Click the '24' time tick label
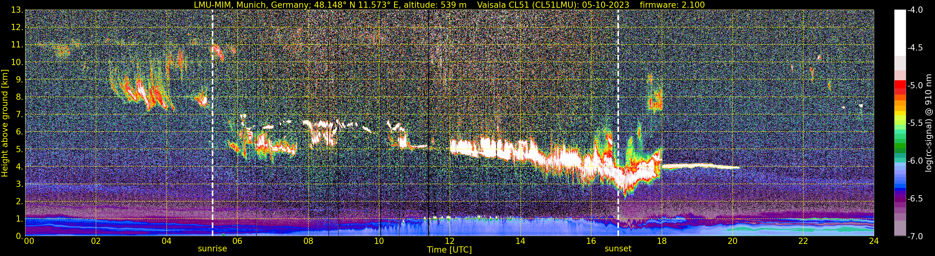The width and height of the screenshot is (935, 256). coord(874,241)
